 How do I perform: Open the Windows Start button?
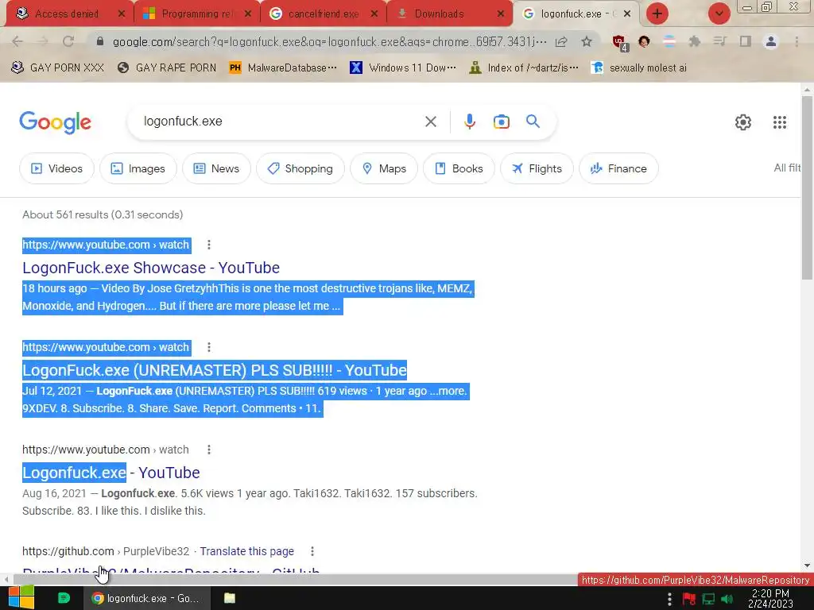[x=21, y=597]
